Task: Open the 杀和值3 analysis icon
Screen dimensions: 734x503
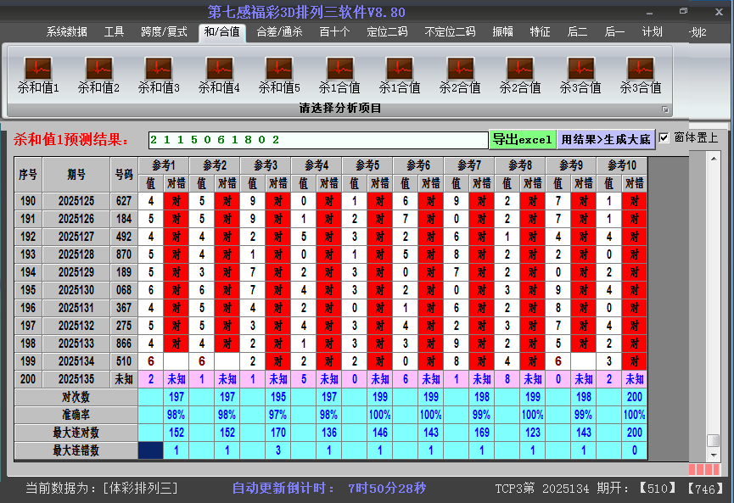Action: 159,75
